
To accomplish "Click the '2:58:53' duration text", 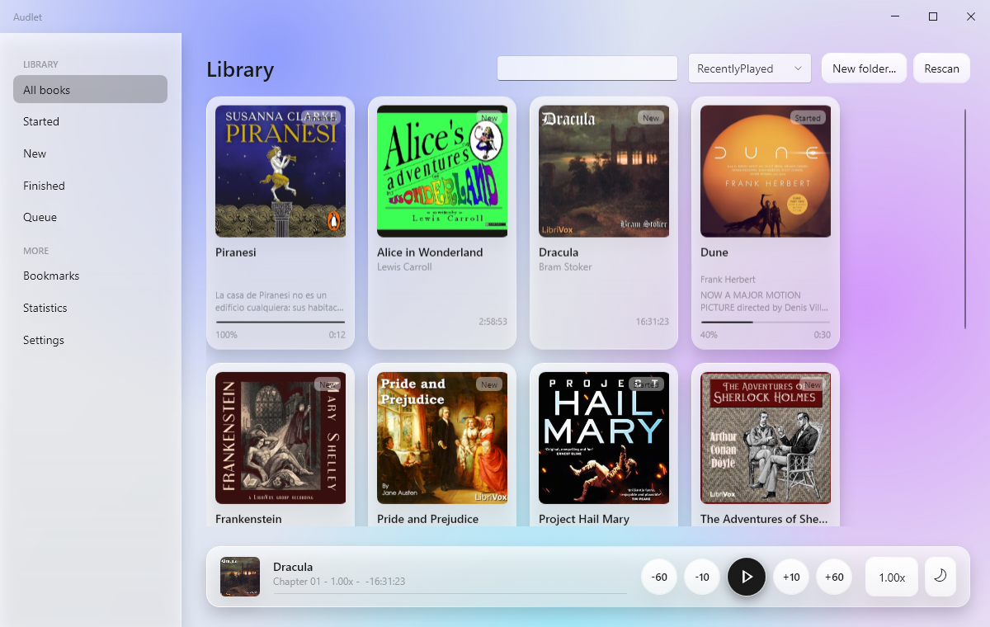I will click(x=493, y=322).
